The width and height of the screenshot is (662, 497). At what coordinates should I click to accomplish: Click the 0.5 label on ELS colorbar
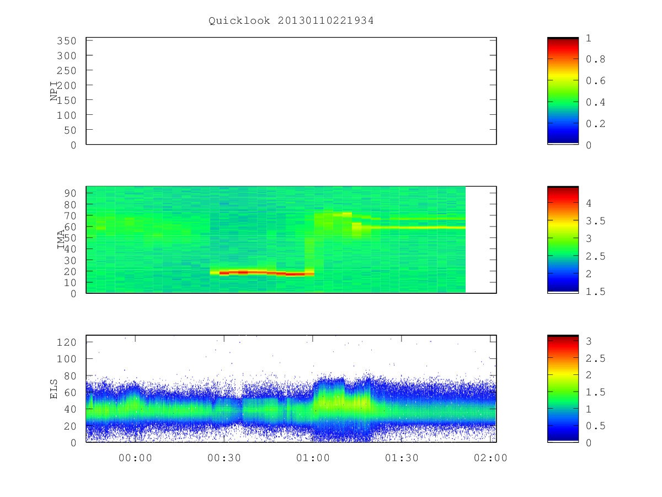595,426
